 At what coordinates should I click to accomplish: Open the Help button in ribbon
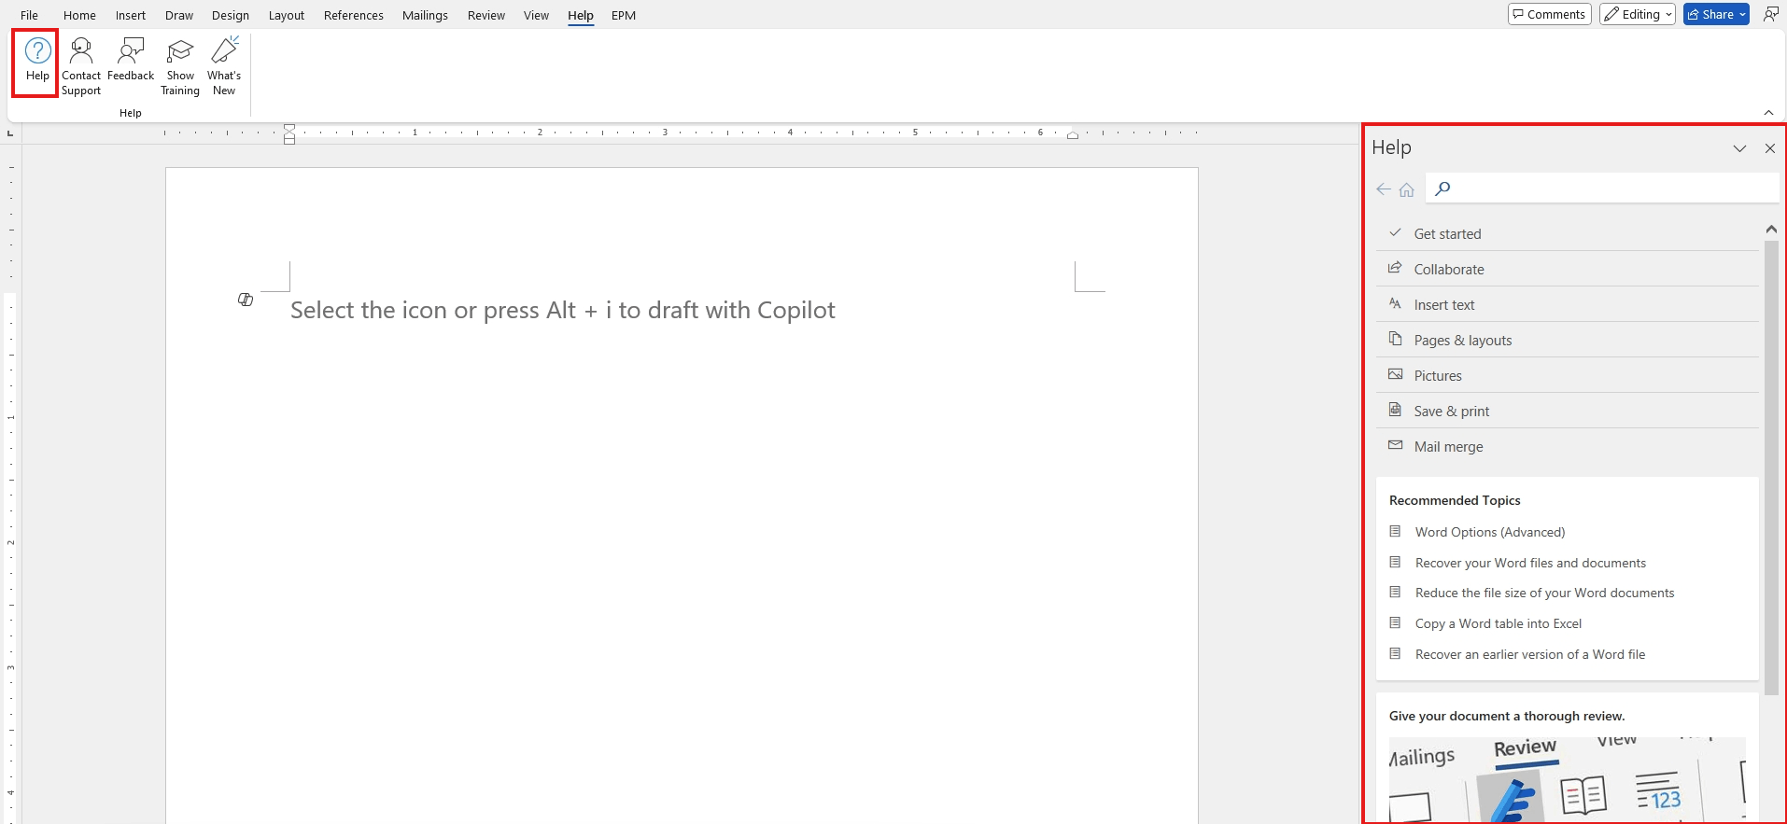(x=37, y=62)
